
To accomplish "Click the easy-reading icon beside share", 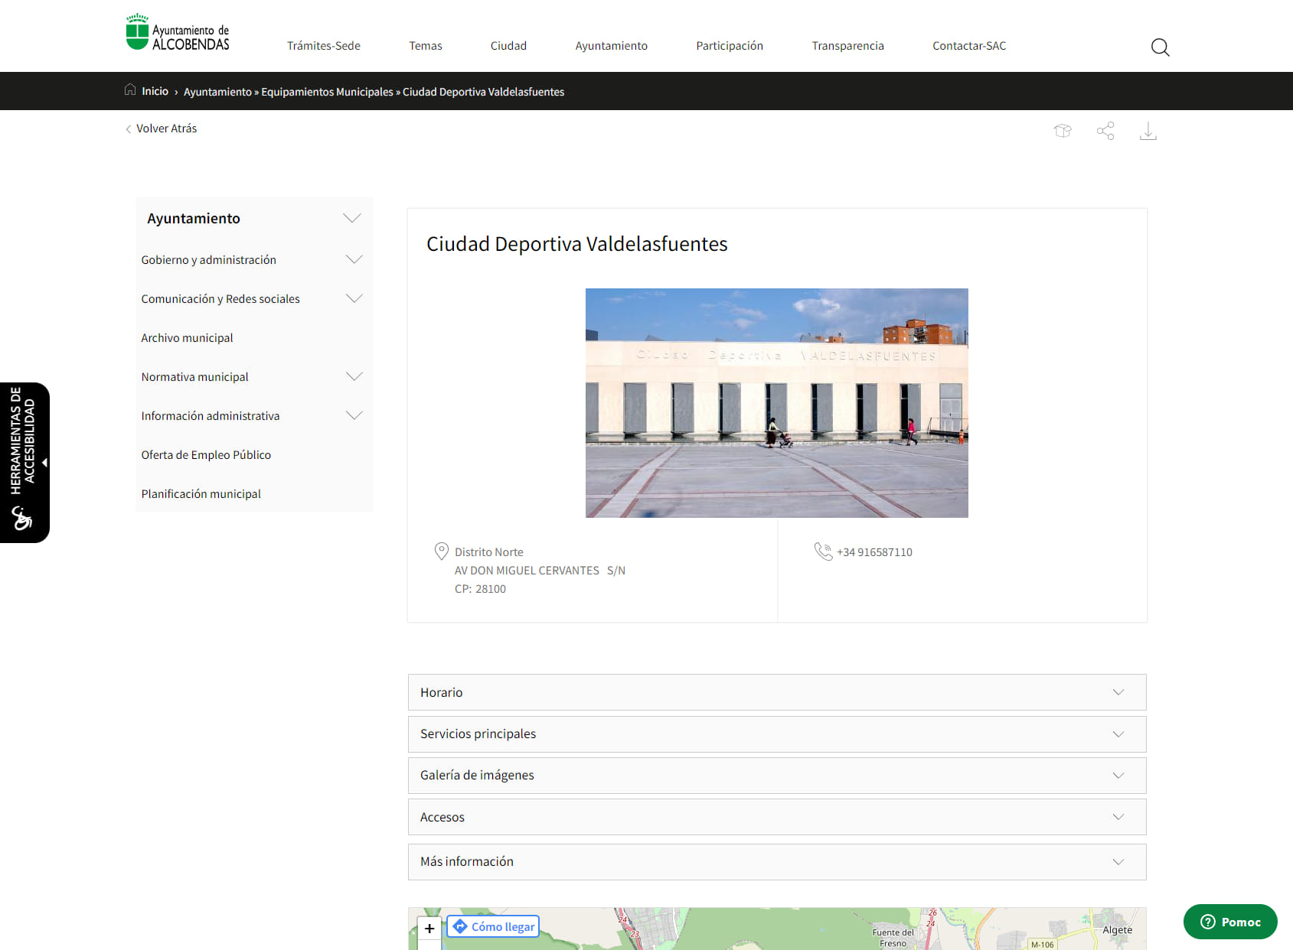I will tap(1063, 131).
